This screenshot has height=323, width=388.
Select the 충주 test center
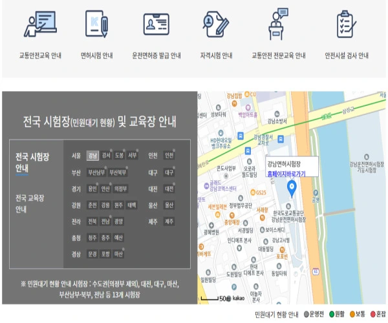105,238
